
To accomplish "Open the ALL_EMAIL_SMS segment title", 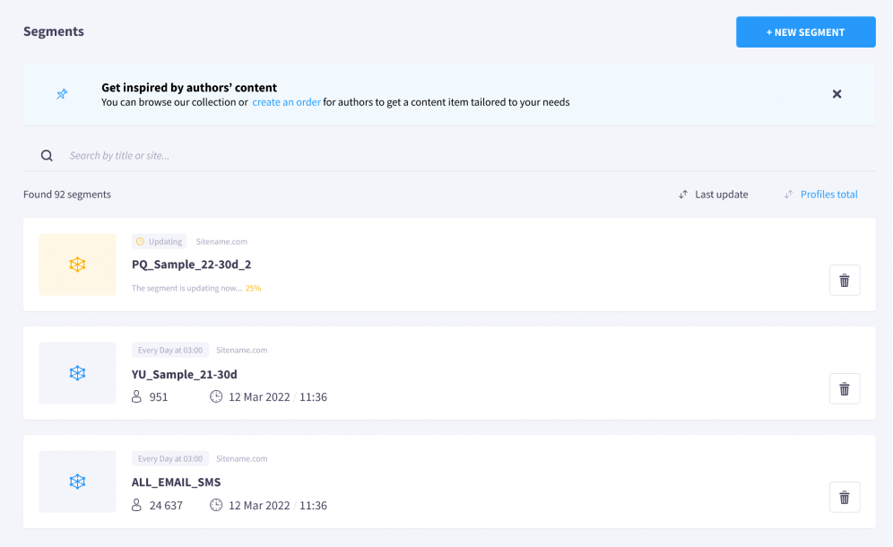I will (176, 482).
